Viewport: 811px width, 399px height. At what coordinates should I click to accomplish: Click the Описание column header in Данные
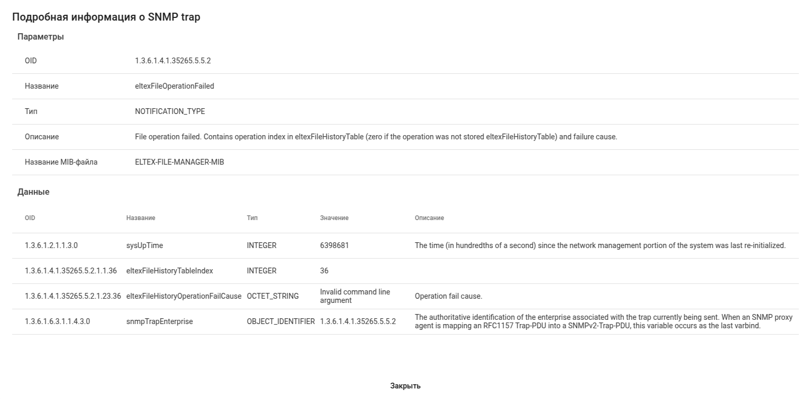coord(429,218)
